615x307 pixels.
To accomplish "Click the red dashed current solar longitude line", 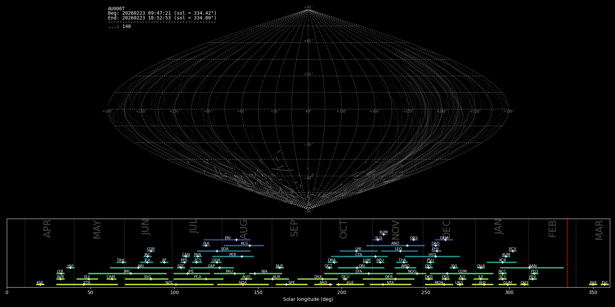I will [x=568, y=253].
